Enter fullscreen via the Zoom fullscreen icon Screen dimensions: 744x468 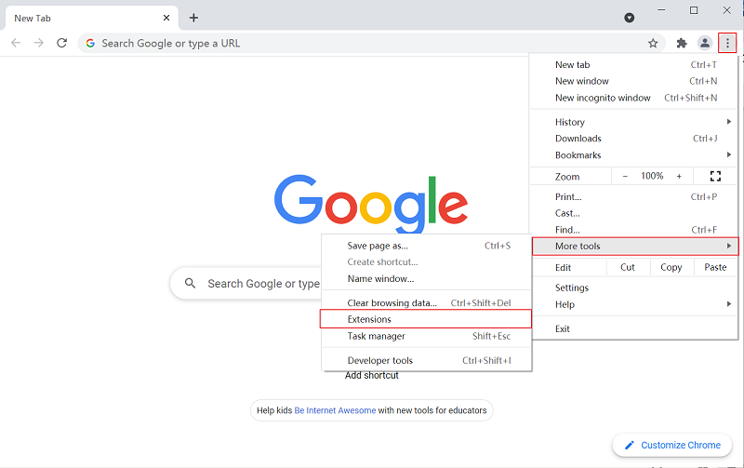(715, 177)
